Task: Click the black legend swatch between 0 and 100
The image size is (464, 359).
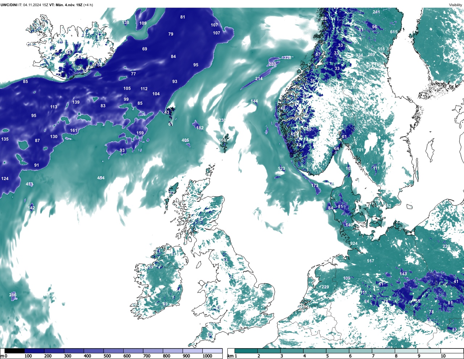Action: [14, 351]
